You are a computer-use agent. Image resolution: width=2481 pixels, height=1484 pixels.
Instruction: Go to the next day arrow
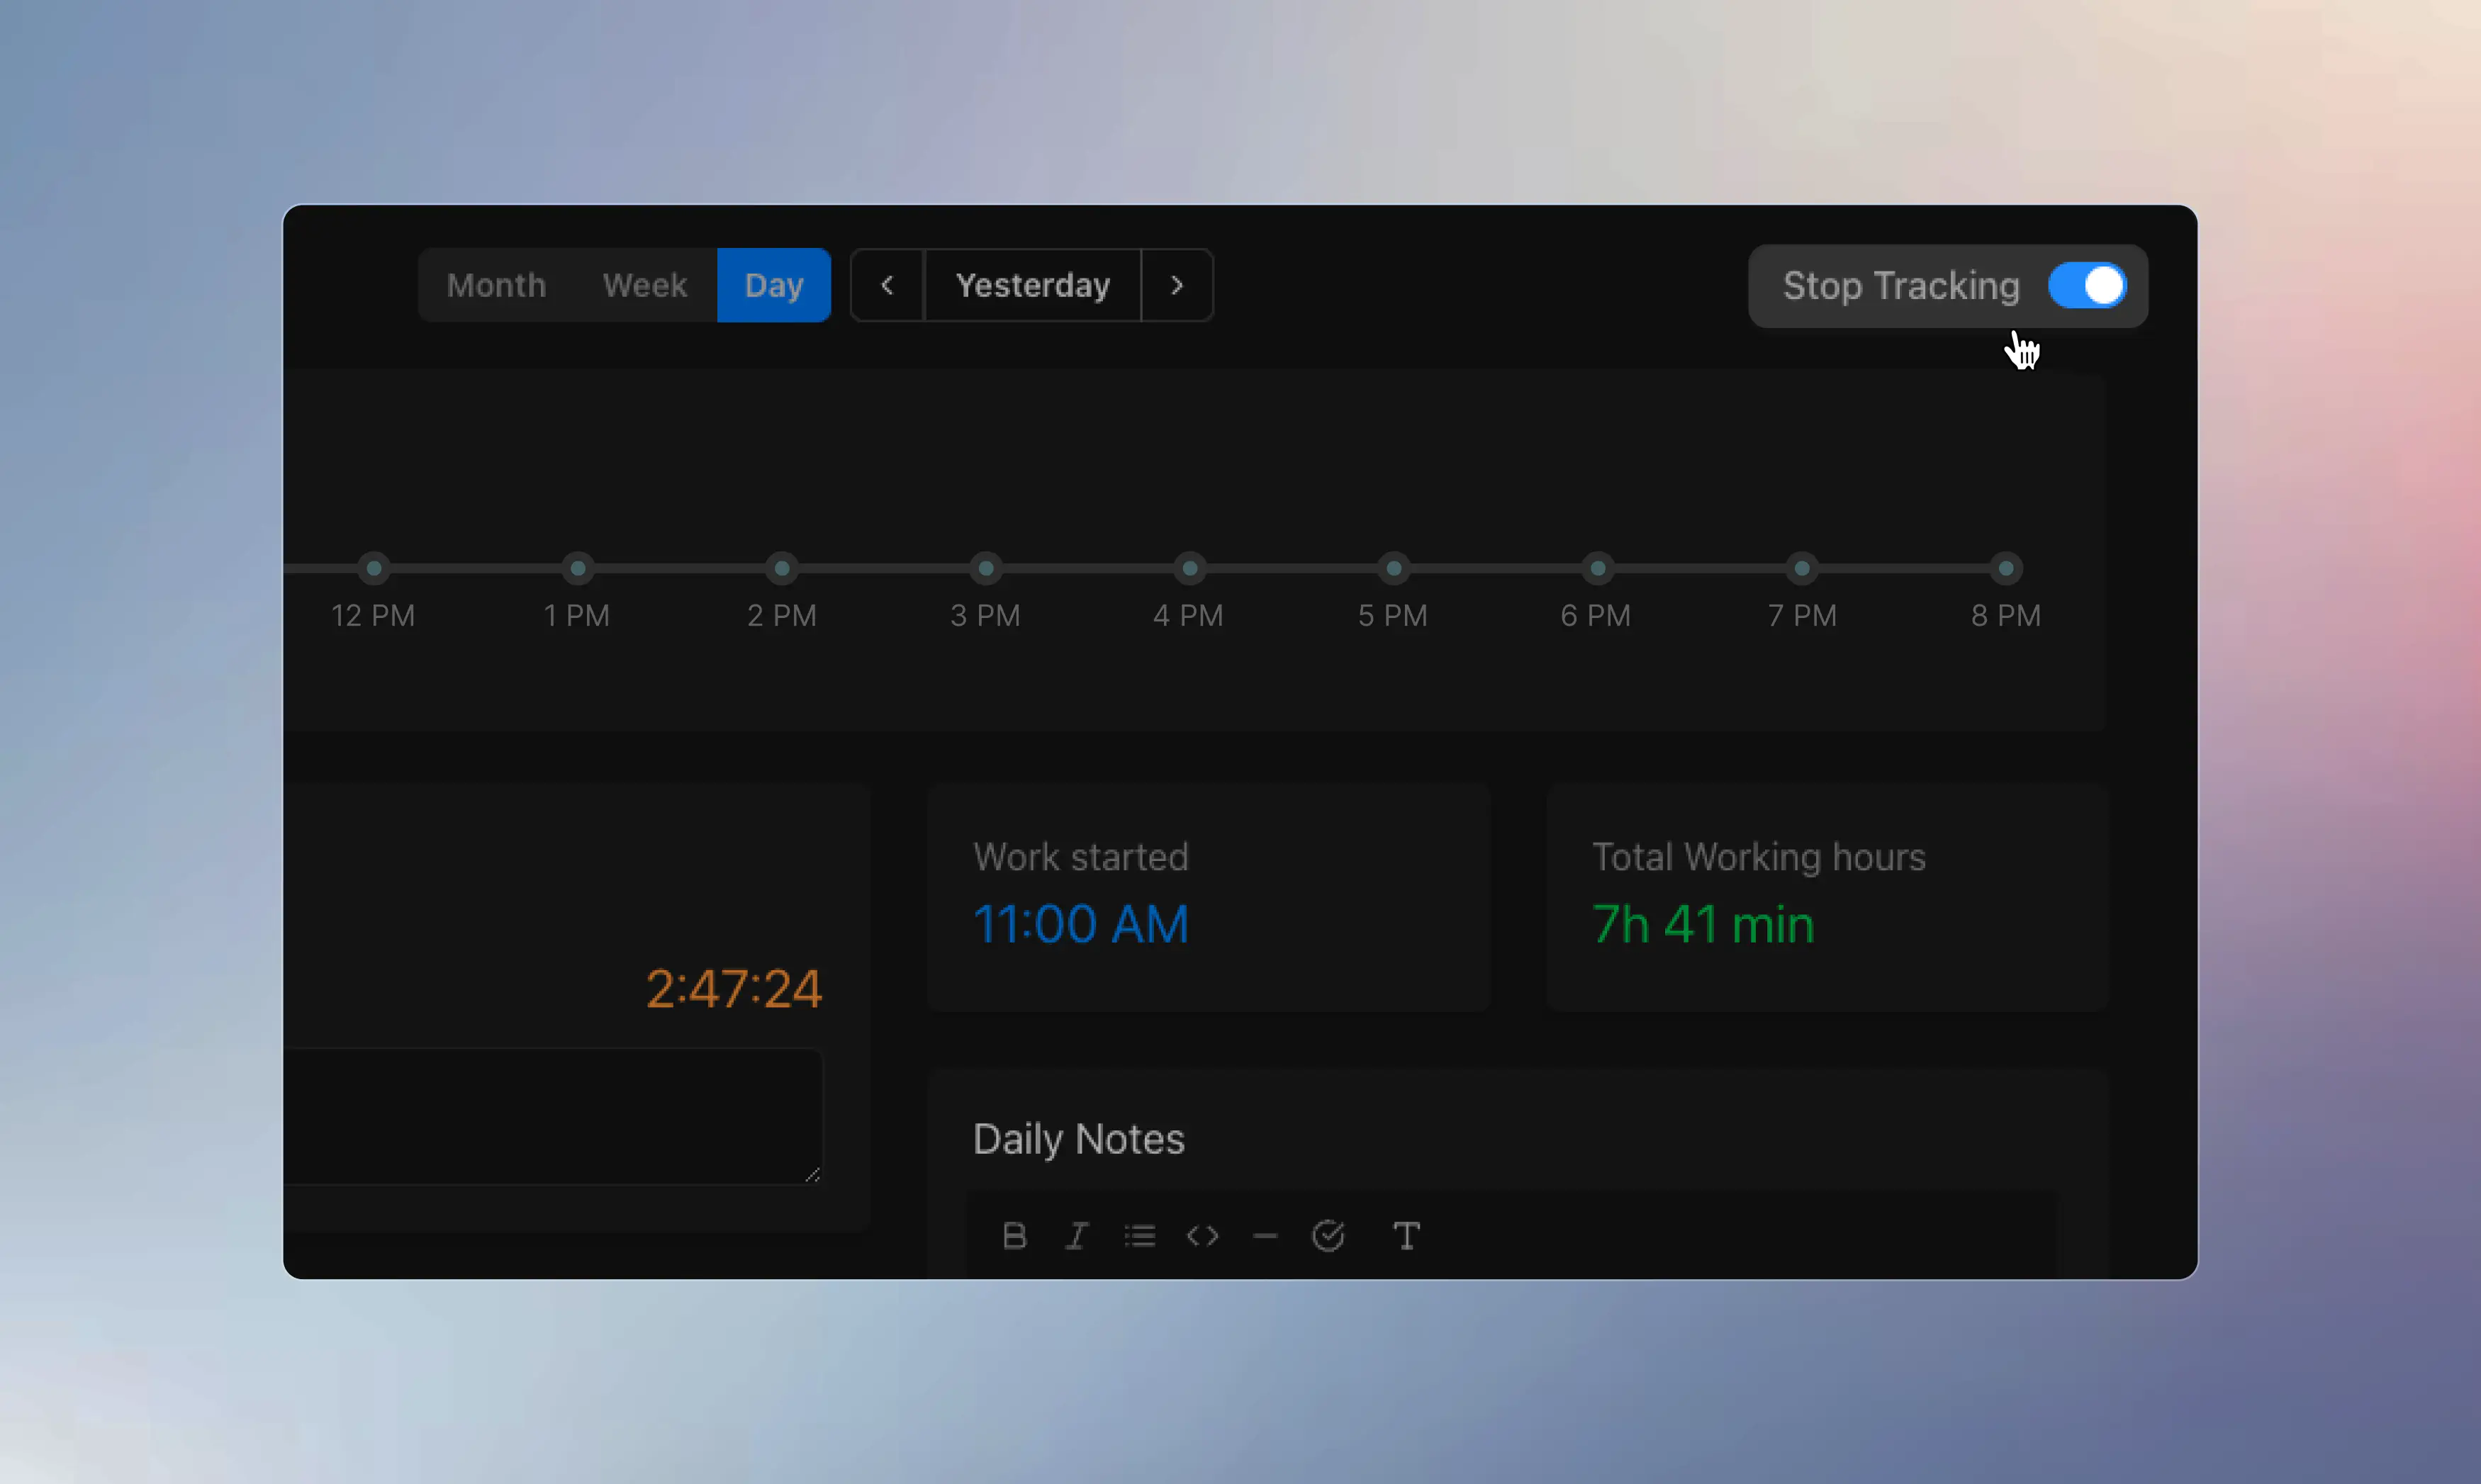[1177, 285]
